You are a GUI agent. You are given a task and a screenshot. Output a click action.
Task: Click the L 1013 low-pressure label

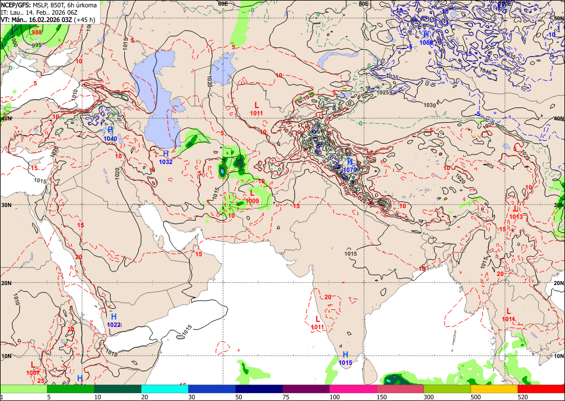[x=516, y=213]
